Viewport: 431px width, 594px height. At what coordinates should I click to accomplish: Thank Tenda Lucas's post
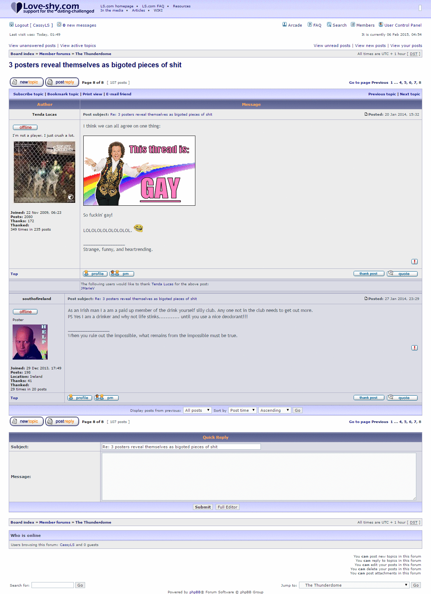pos(369,274)
